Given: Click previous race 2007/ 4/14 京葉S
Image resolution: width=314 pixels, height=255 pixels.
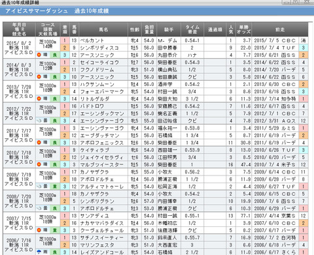Looking at the screenshot, I should tap(275, 216).
